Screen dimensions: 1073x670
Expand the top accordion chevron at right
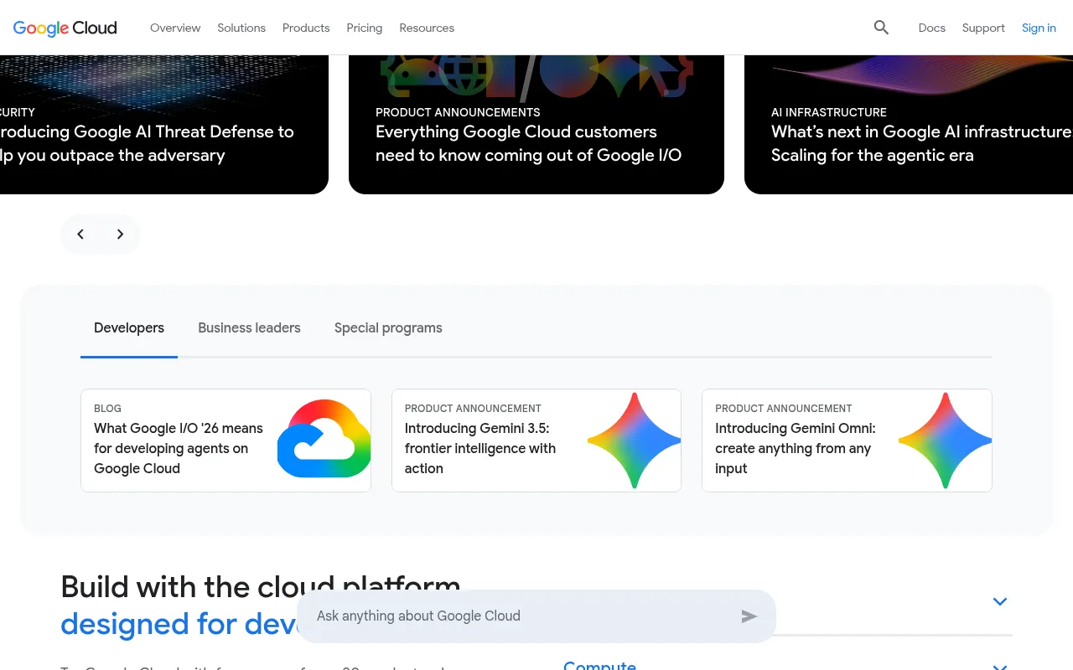click(999, 601)
